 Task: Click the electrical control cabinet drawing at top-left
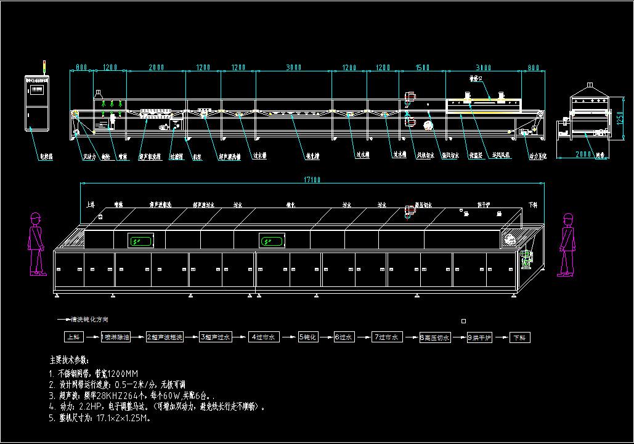point(38,102)
